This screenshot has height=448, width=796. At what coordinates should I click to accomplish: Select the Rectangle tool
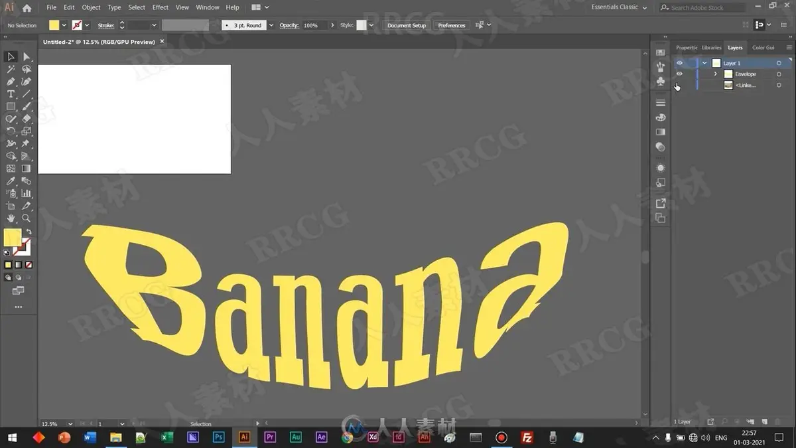(x=11, y=106)
